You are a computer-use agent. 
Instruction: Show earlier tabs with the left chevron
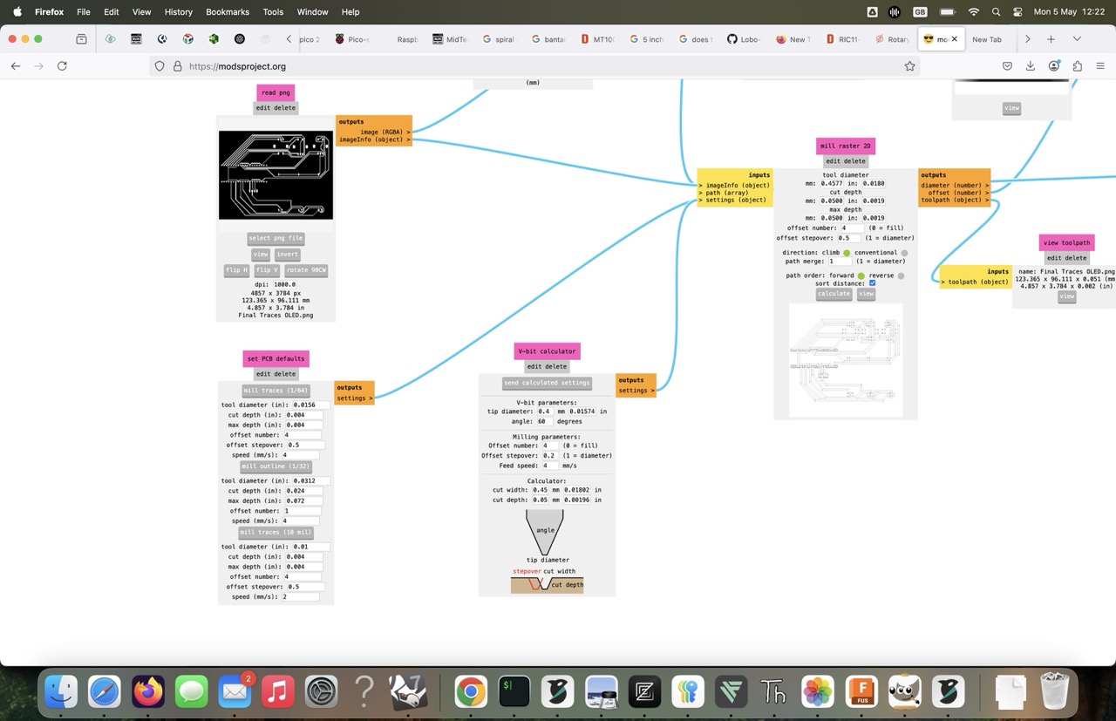pyautogui.click(x=289, y=39)
